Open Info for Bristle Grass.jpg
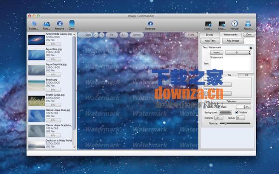Screen dimensions: 279x174 click(53, 105)
